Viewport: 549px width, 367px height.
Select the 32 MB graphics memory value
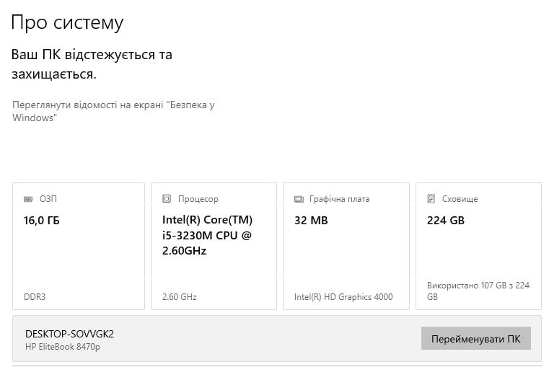[x=311, y=221]
